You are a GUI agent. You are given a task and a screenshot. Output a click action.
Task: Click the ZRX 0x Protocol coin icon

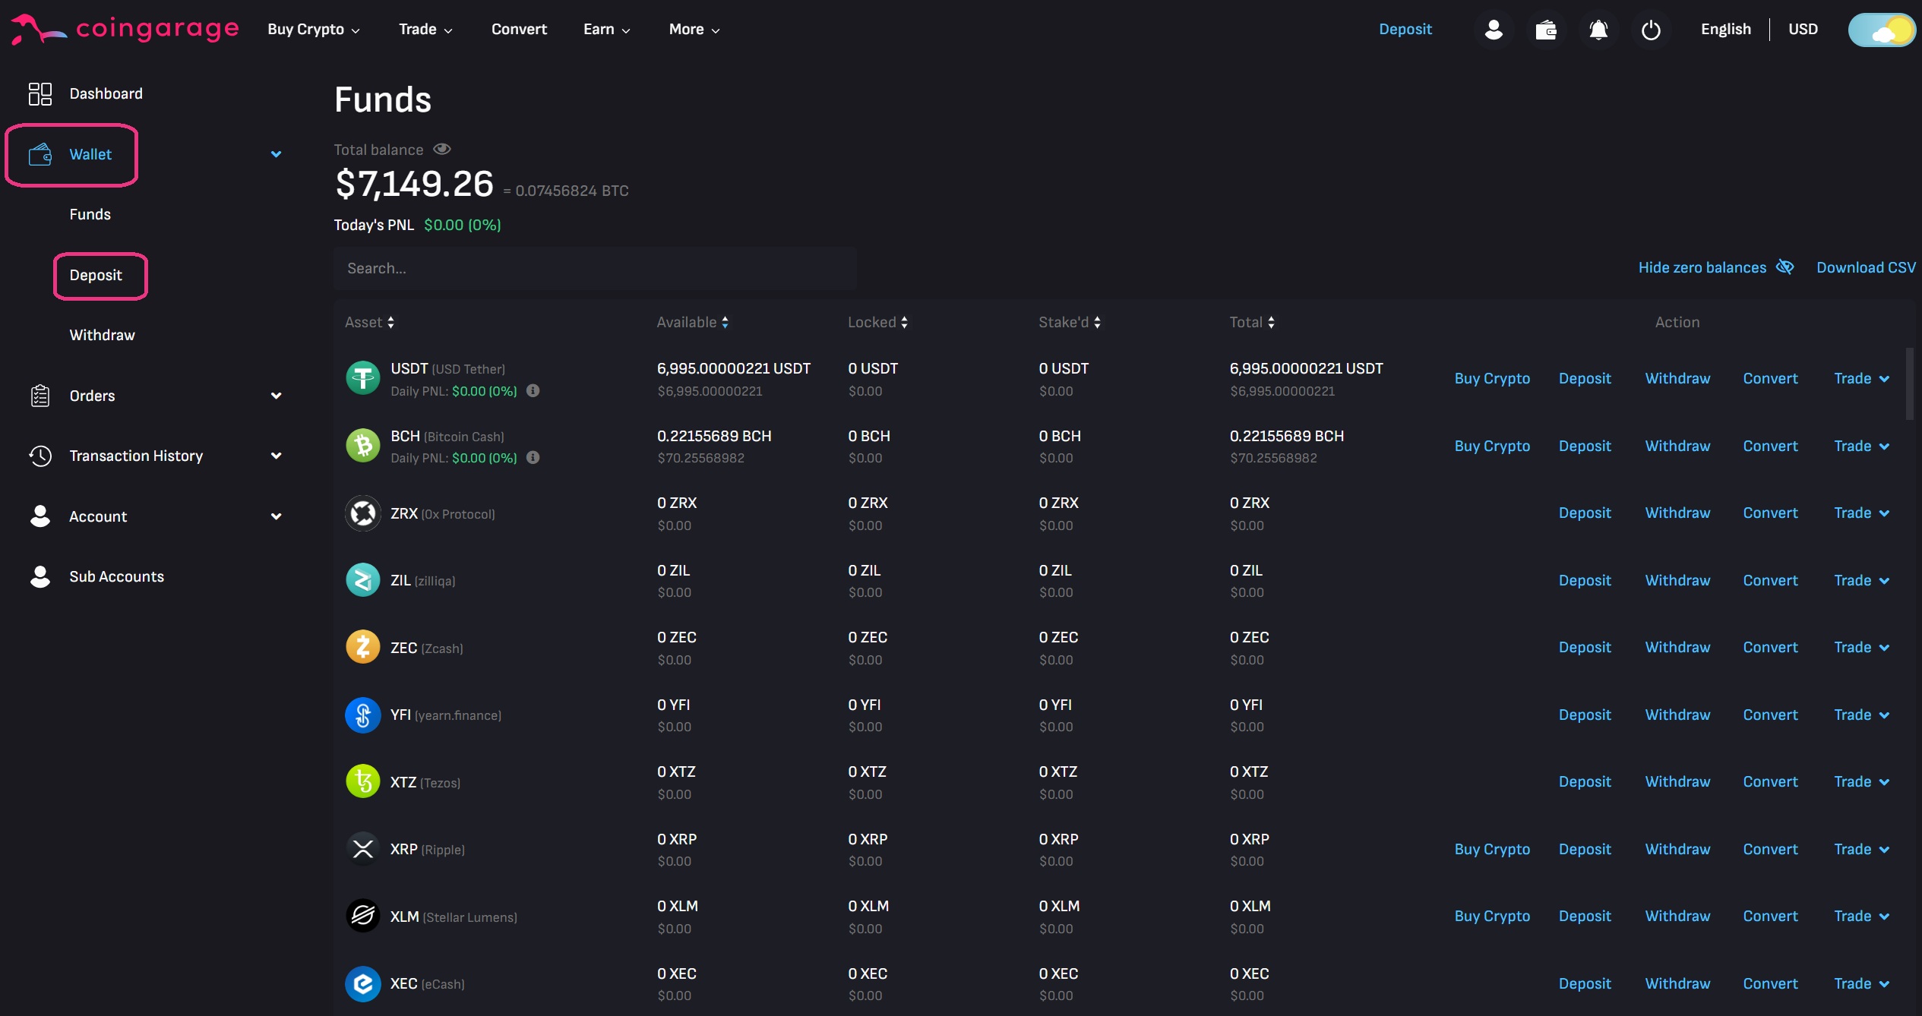[363, 513]
